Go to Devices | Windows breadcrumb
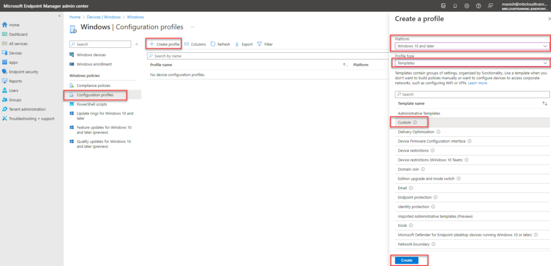 [105, 17]
